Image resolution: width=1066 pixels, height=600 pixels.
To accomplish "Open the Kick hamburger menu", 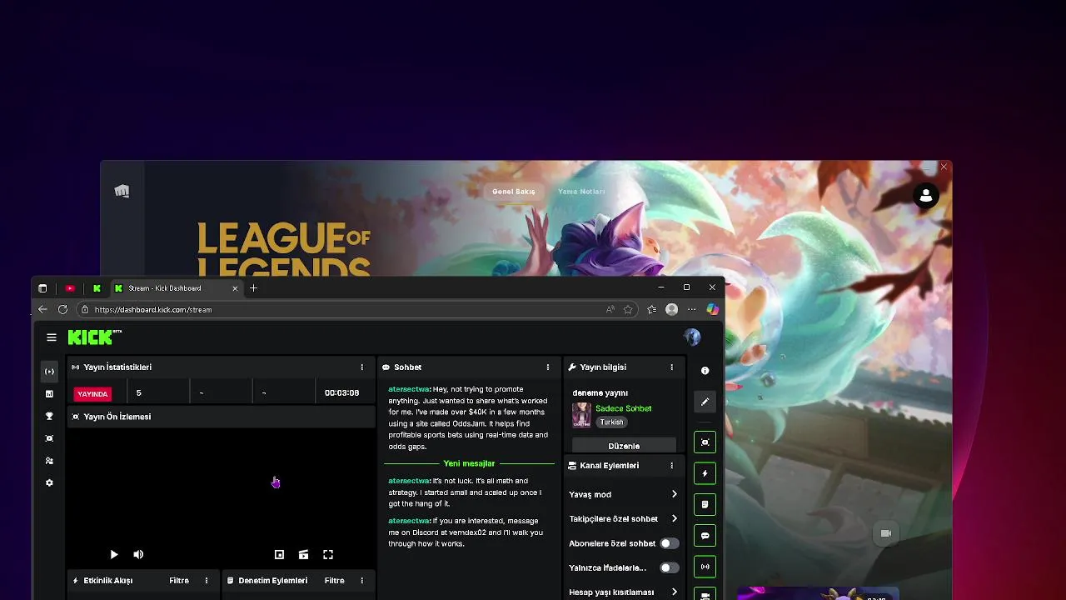I will pyautogui.click(x=52, y=337).
